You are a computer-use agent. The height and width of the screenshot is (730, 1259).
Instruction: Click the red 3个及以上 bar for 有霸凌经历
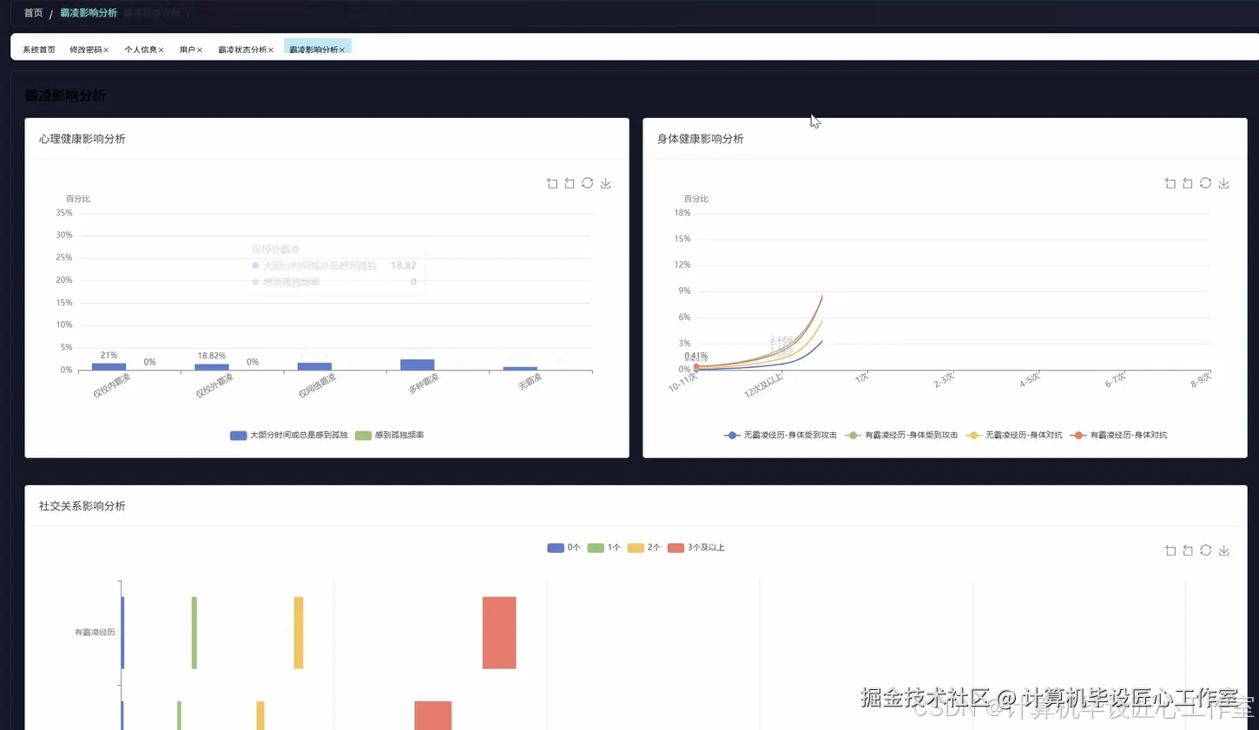coord(499,633)
